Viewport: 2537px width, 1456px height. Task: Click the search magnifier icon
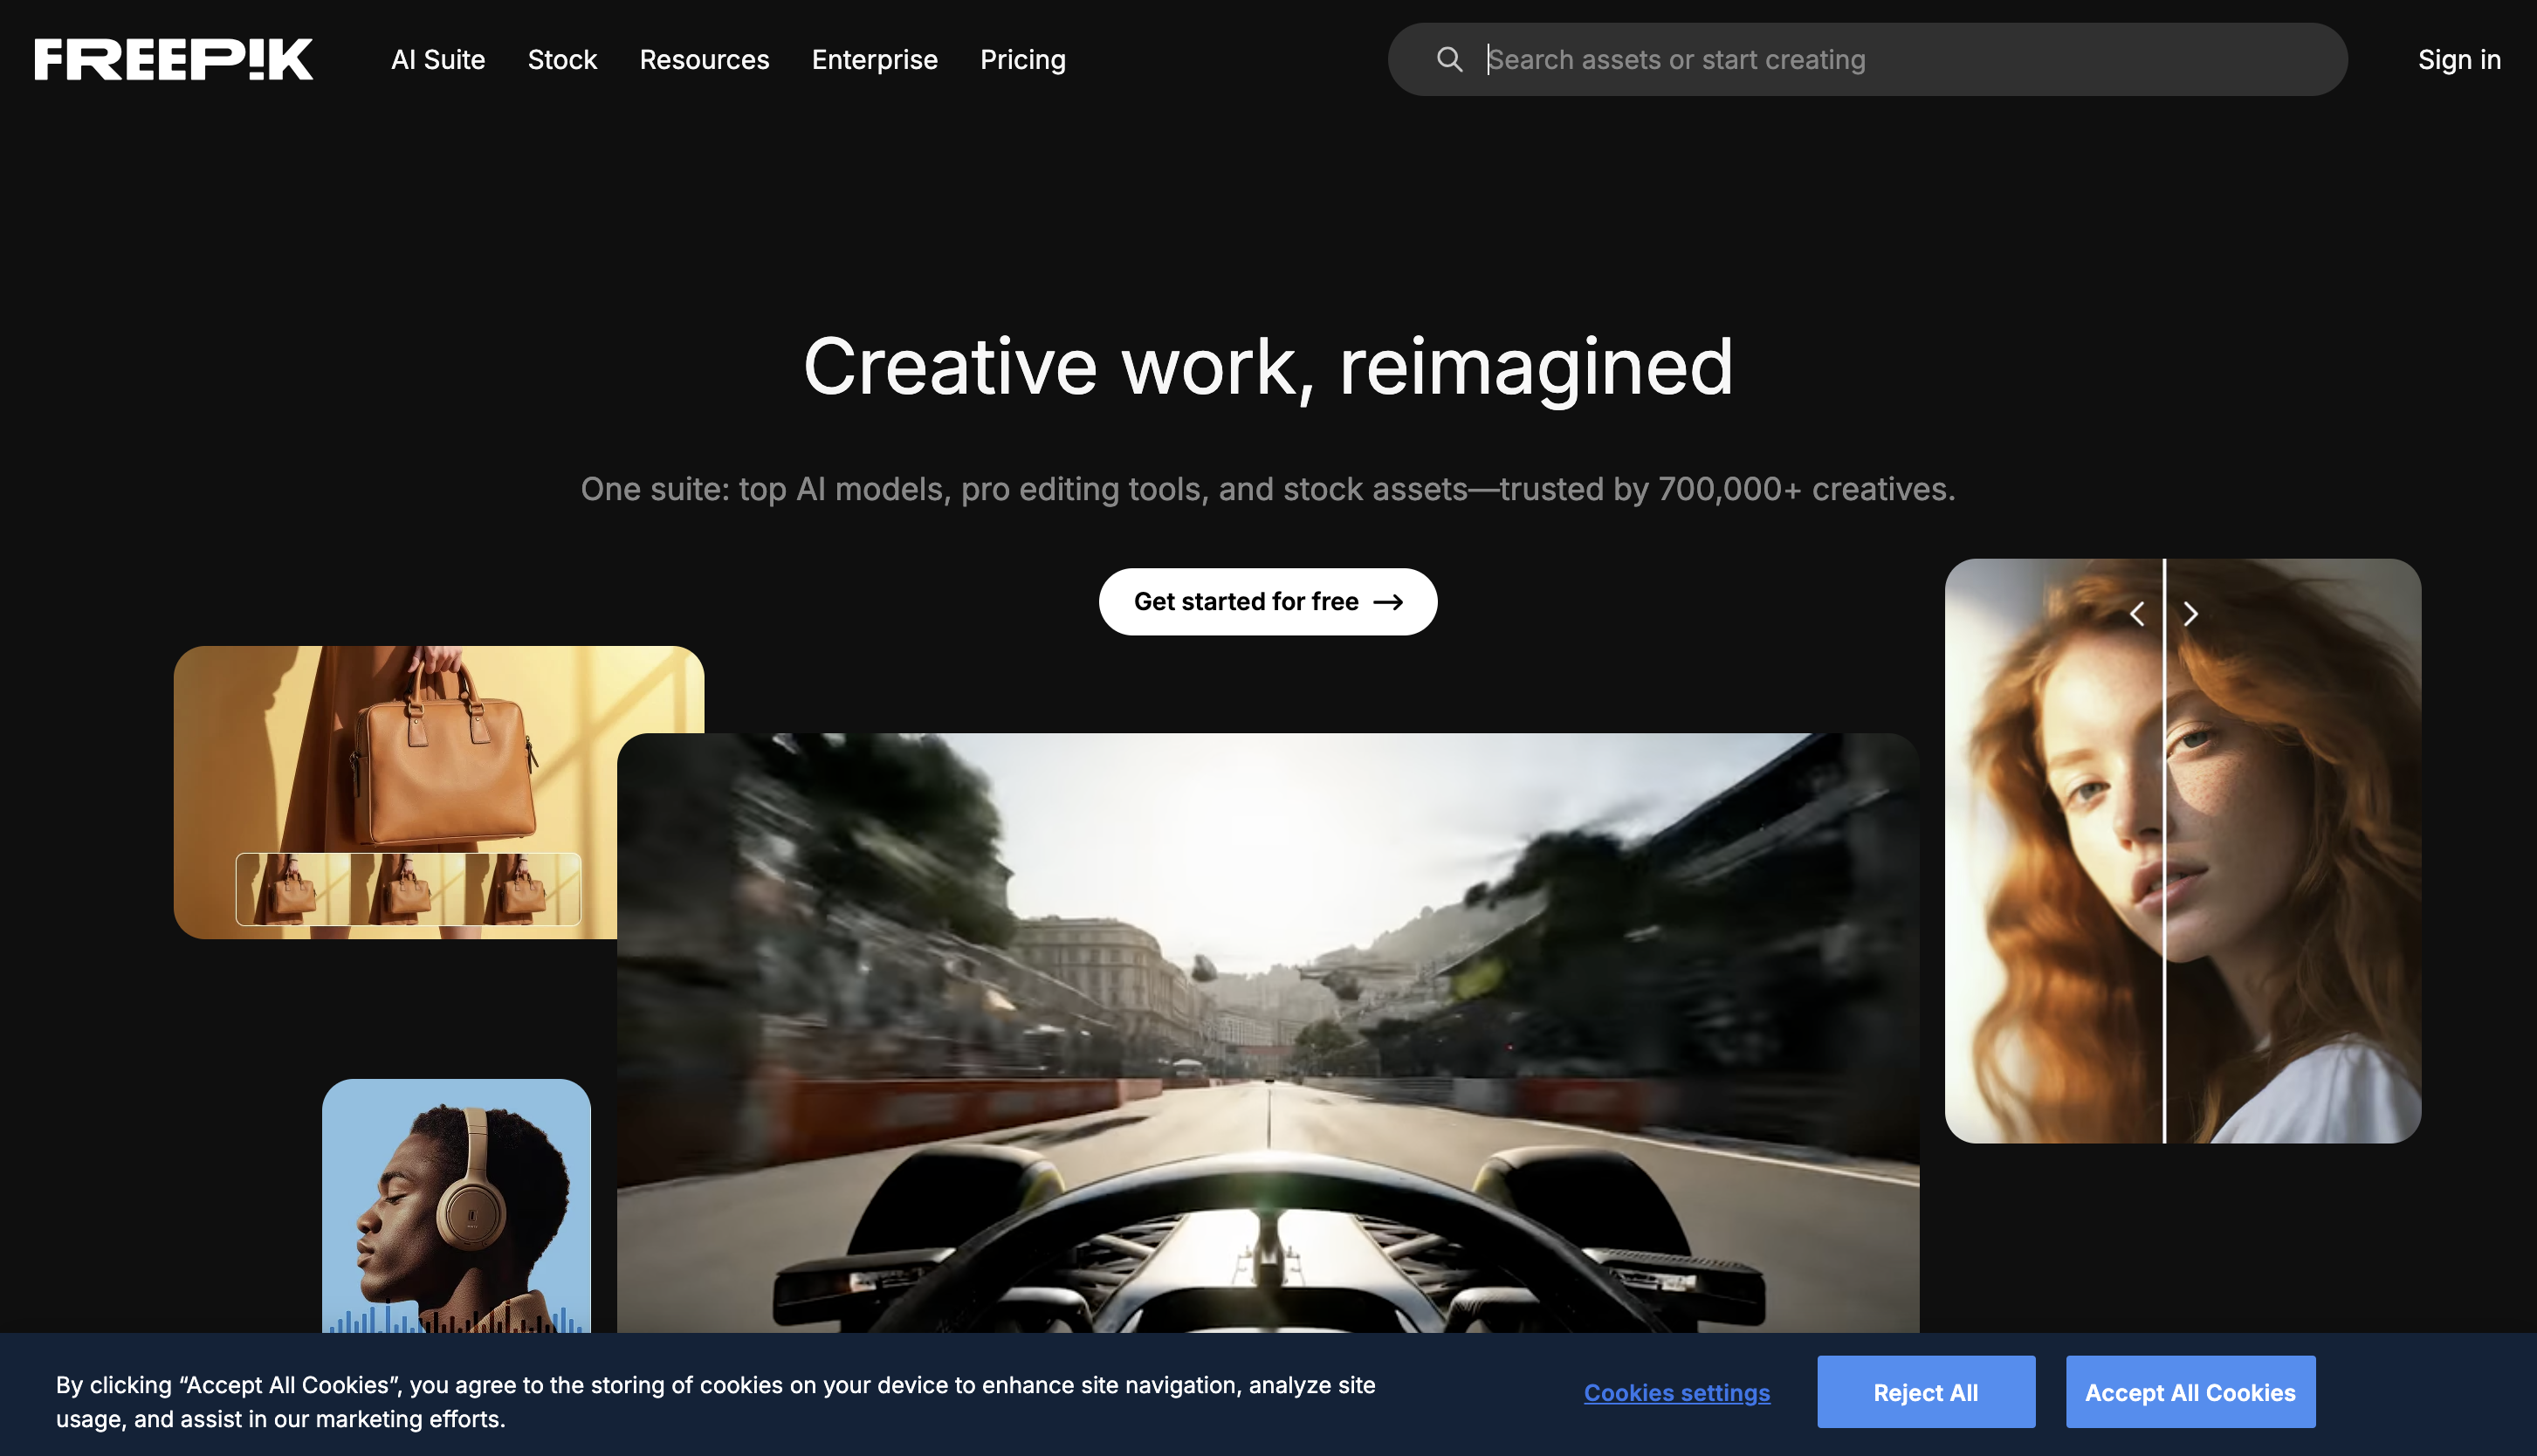click(1450, 59)
